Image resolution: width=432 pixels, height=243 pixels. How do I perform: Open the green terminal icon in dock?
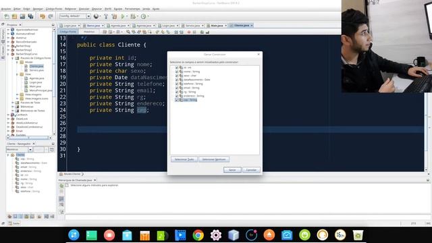92,236
